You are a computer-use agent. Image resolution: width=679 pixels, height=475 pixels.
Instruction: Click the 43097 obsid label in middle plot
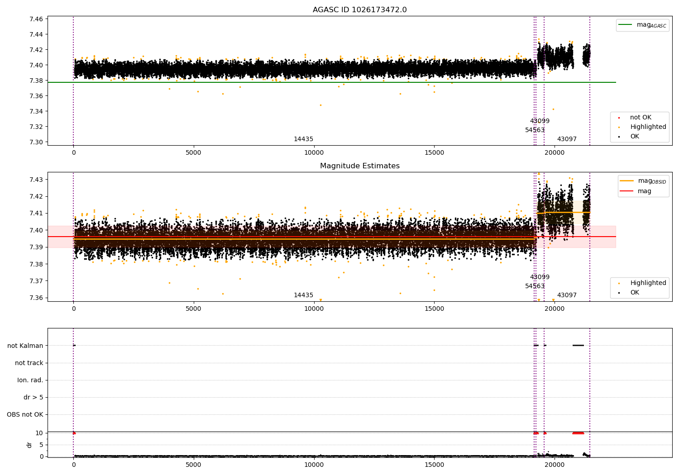click(x=567, y=295)
